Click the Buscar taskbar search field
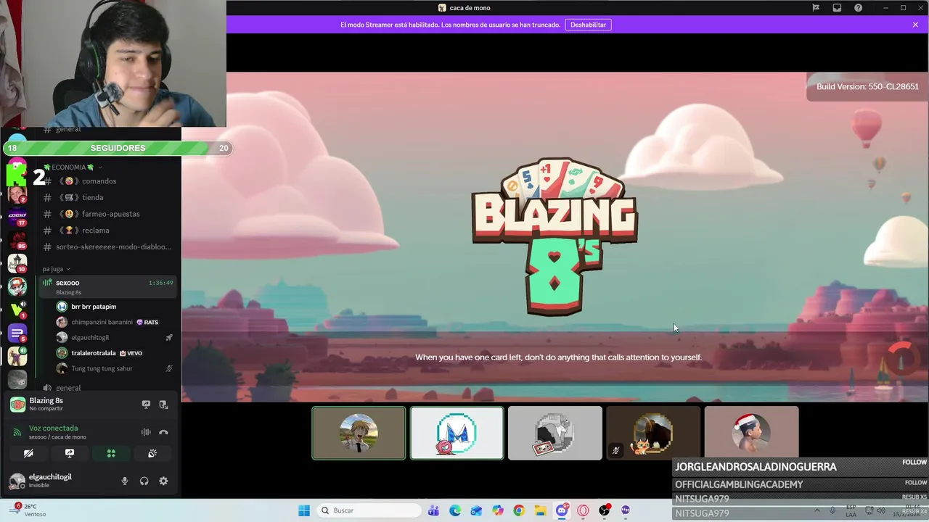 coord(369,510)
